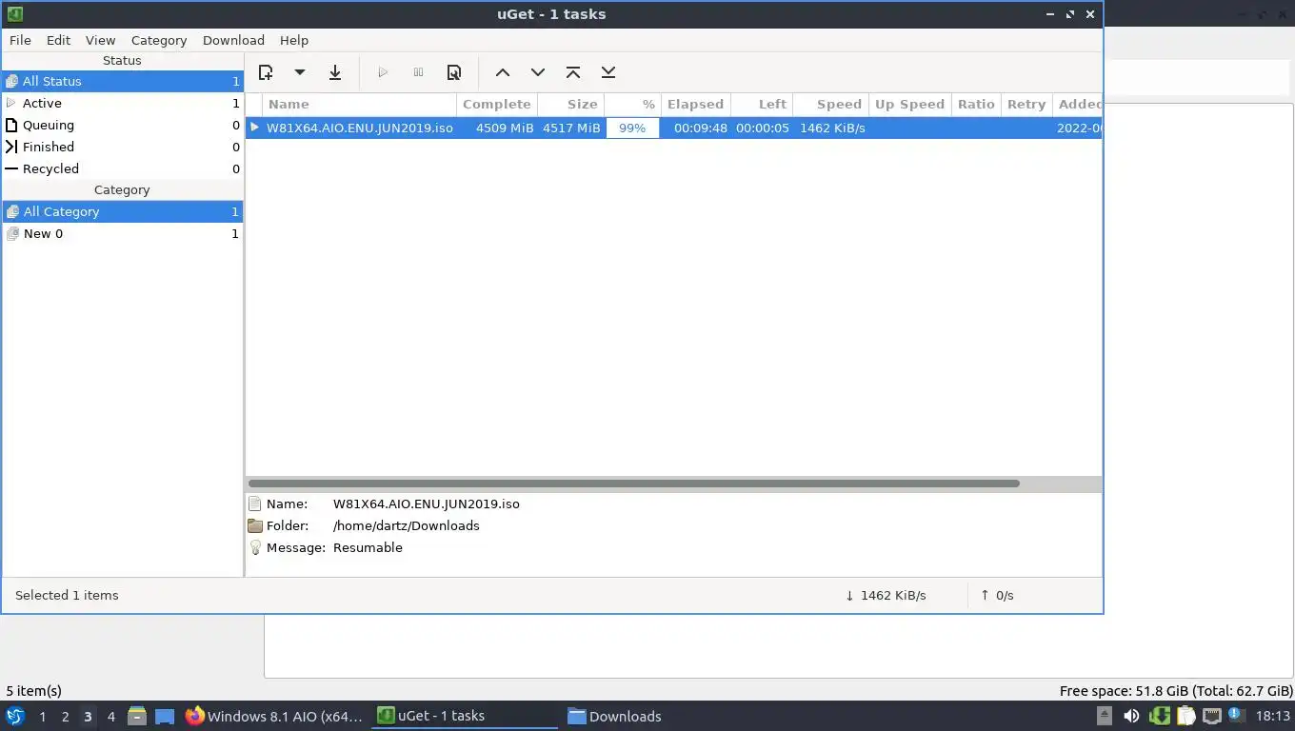Select the New 0 category
Image resolution: width=1295 pixels, height=731 pixels.
(122, 233)
